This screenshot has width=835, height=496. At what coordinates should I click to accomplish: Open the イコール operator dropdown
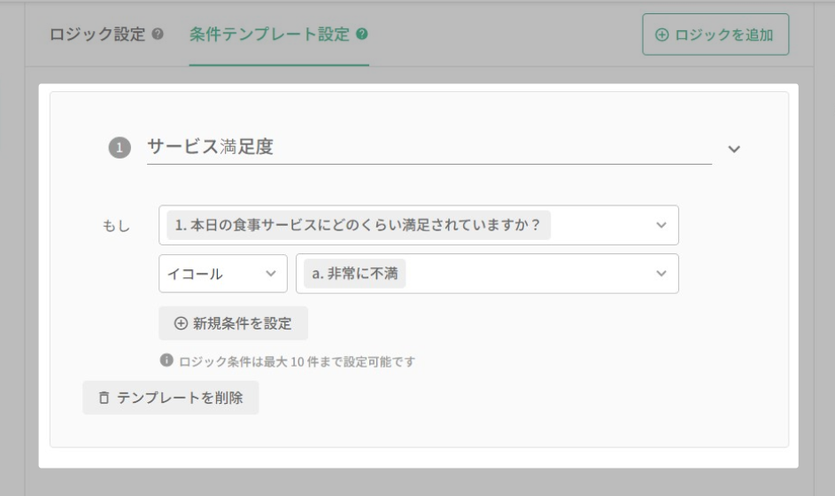coord(223,274)
